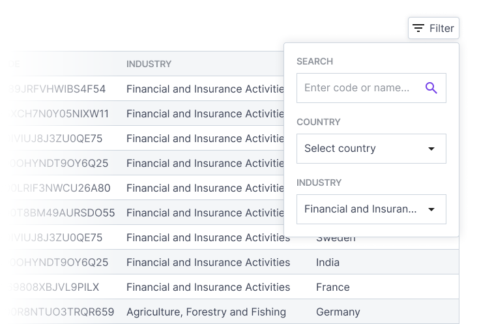Click the COUNTRY label in filter panel
Screen dimensions: 479x324
319,122
